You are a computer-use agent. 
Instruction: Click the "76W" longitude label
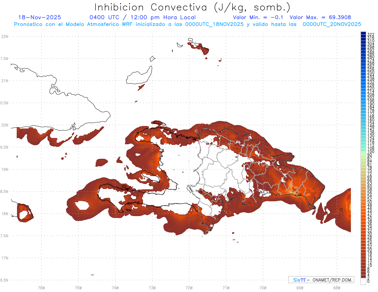(x=41, y=288)
